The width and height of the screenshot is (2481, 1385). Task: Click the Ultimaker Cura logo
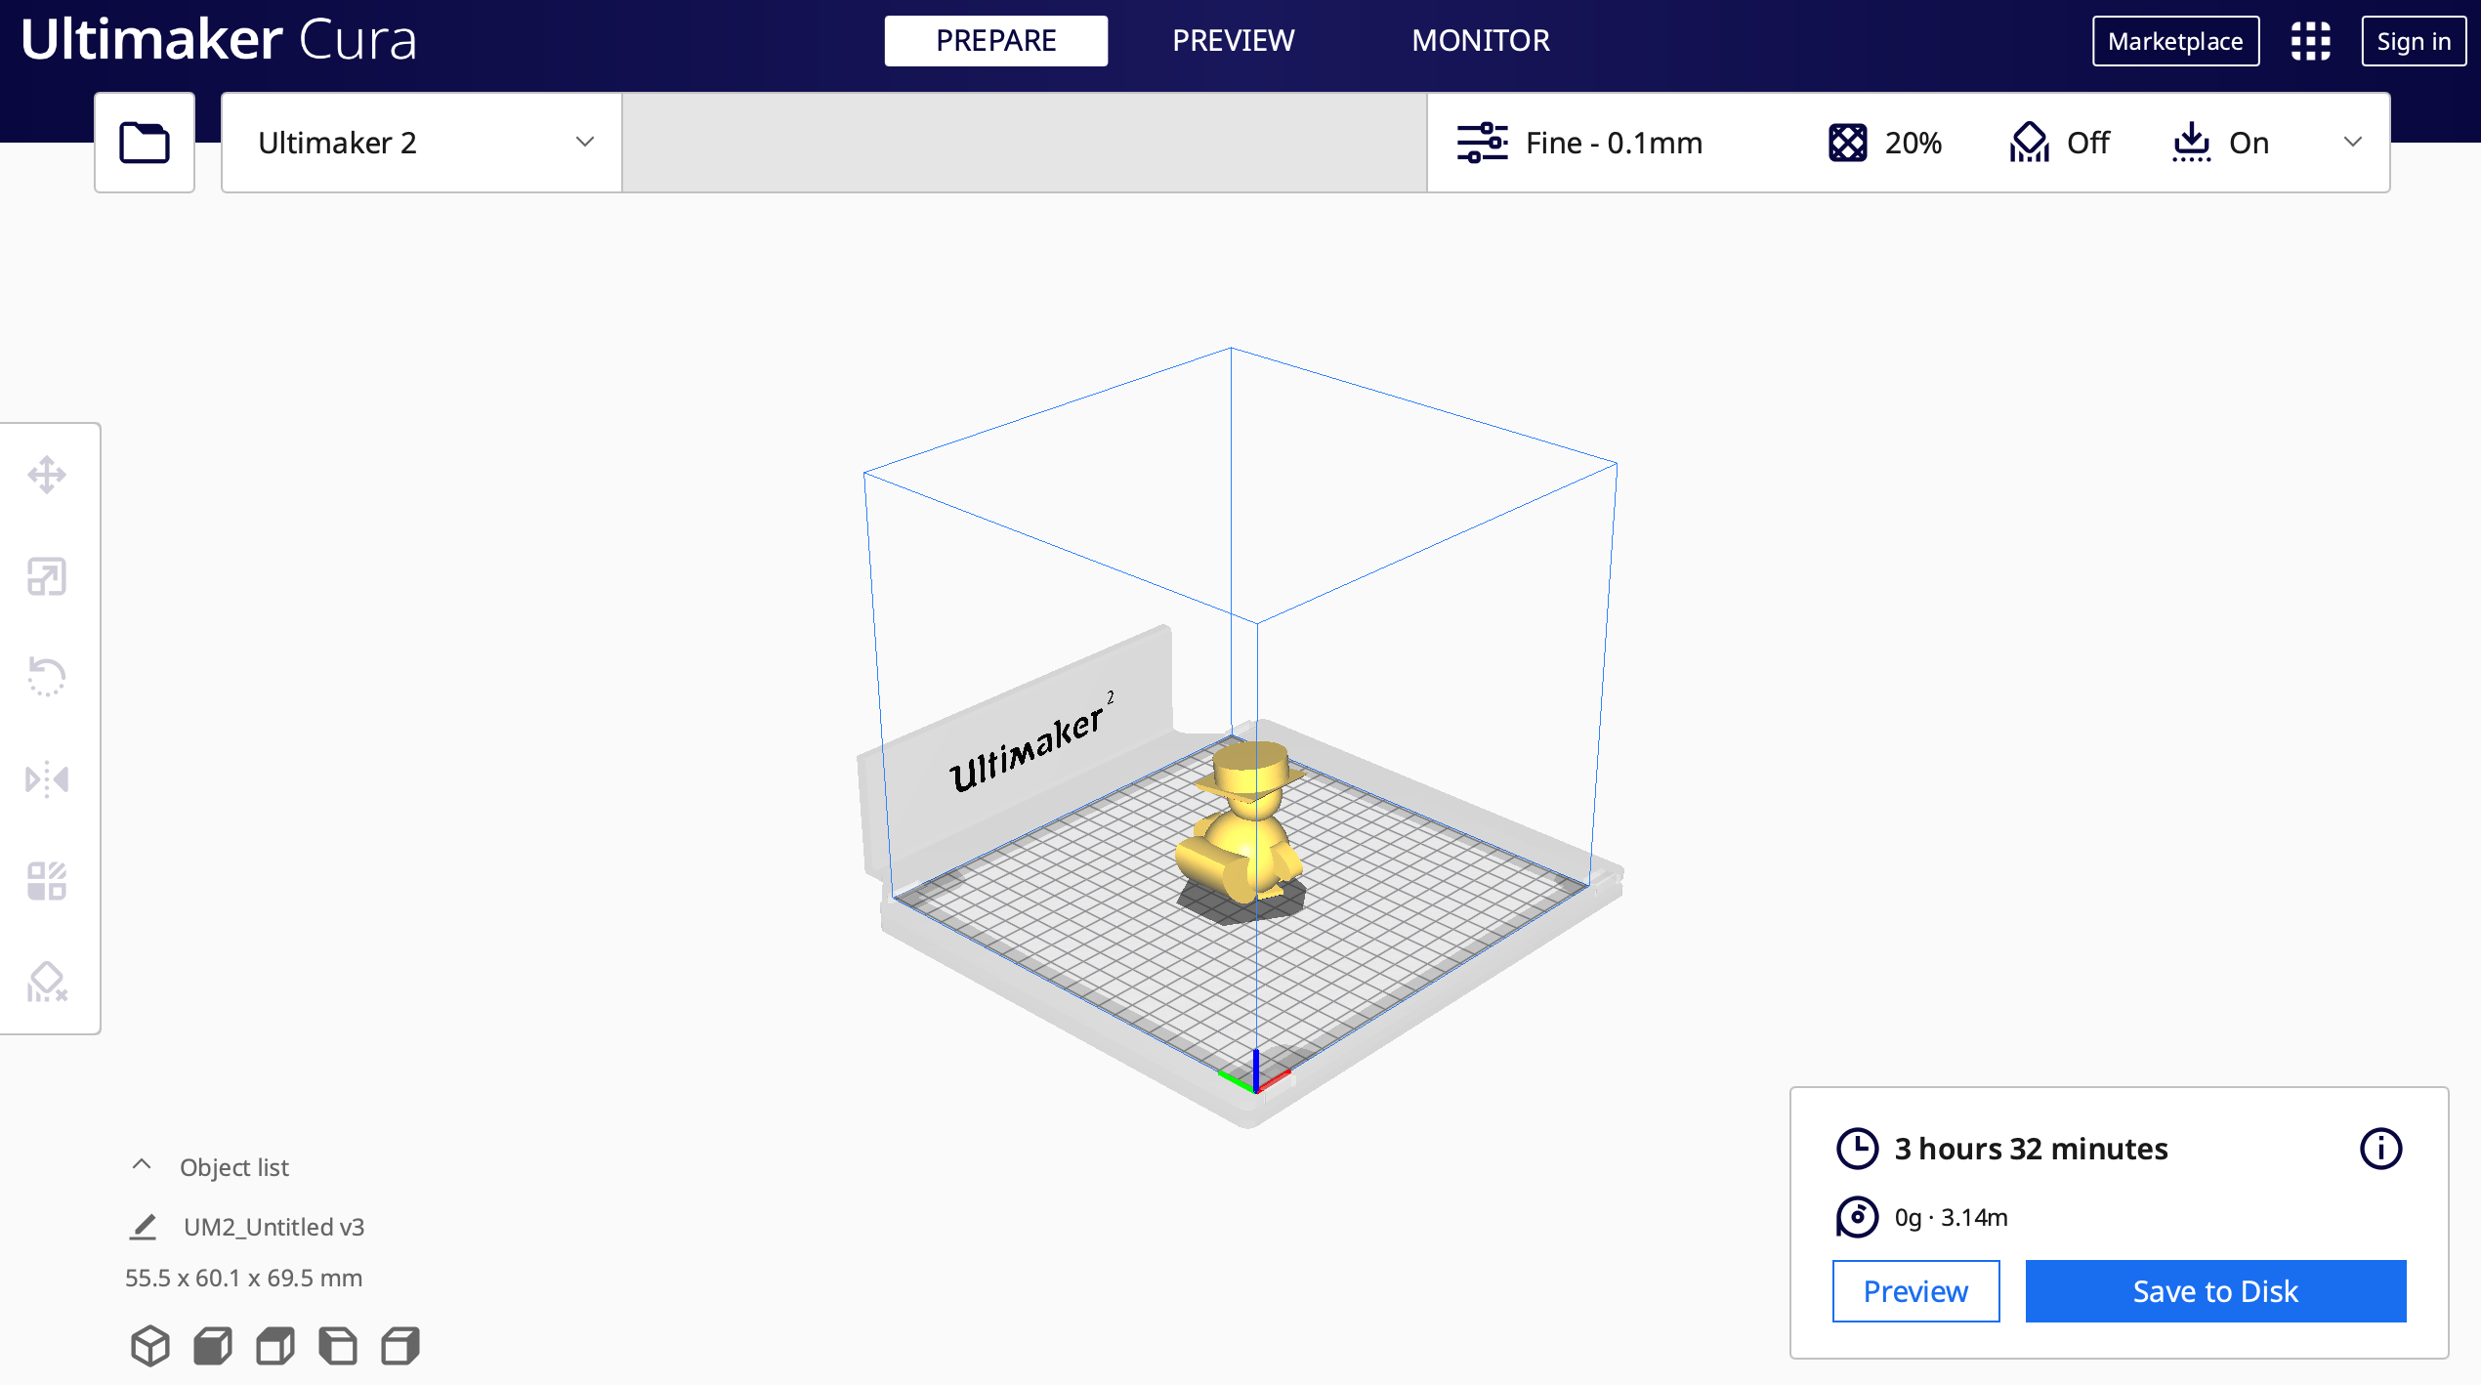pyautogui.click(x=219, y=41)
